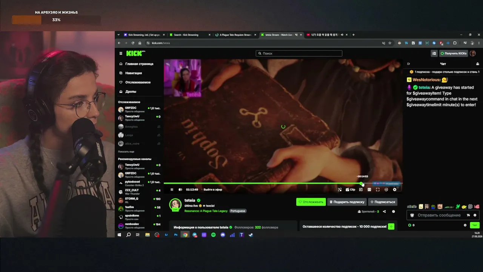Click Подписаться to subscribe

[x=383, y=202]
